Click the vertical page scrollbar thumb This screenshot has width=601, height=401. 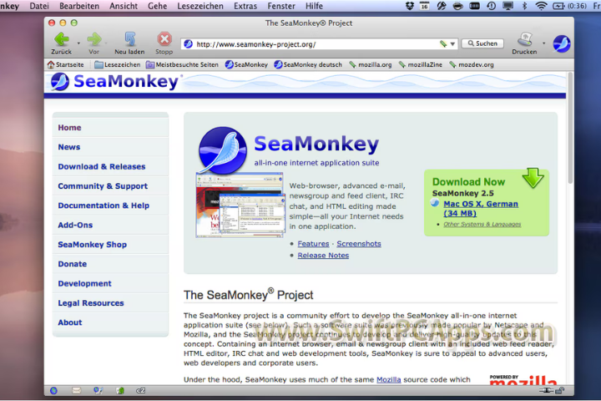pyautogui.click(x=570, y=129)
